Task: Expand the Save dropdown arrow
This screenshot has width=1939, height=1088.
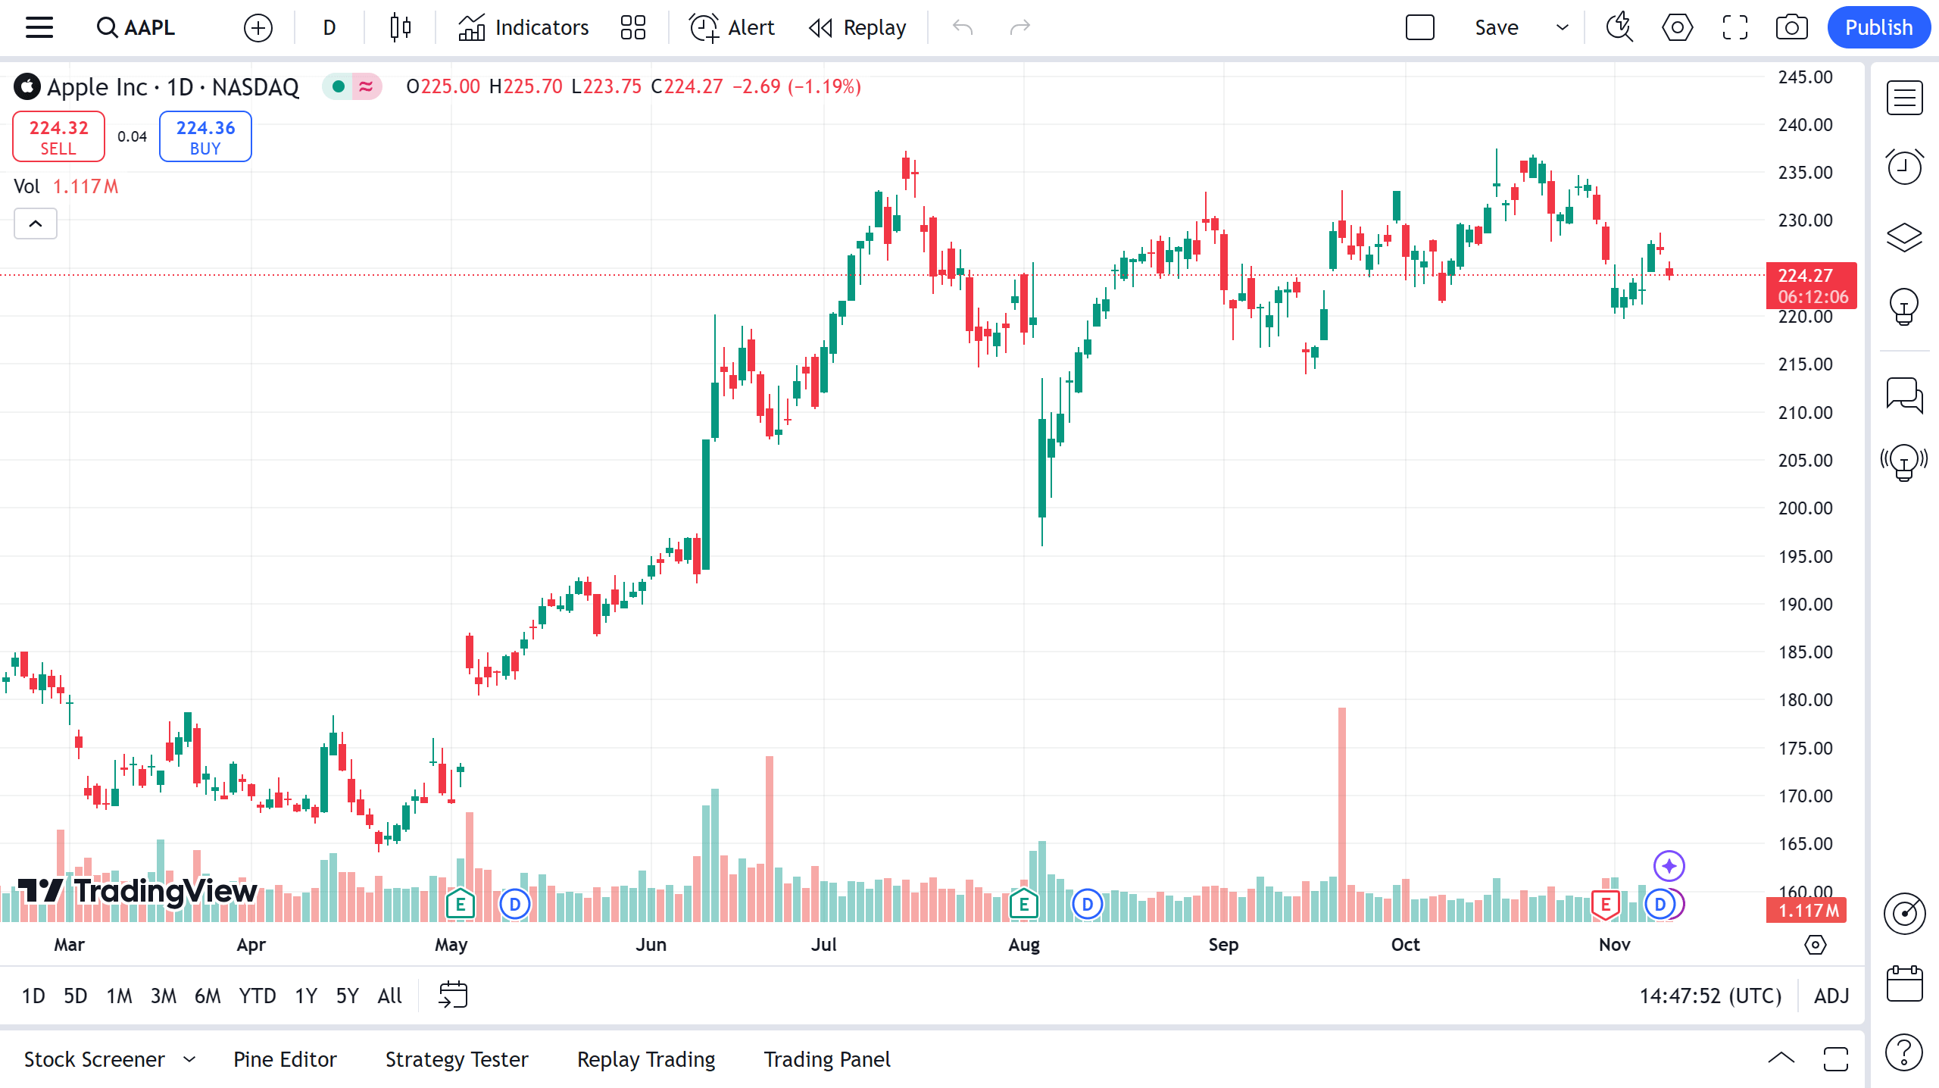Action: click(x=1562, y=28)
